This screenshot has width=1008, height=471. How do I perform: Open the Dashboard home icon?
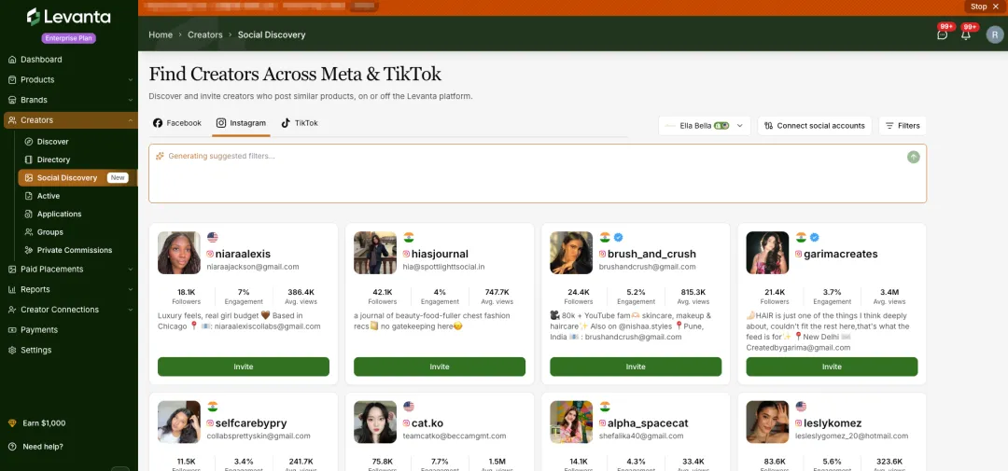click(12, 60)
